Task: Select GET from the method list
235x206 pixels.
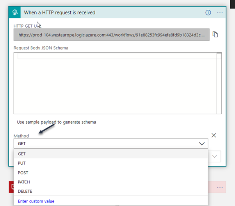Action: tap(22, 154)
